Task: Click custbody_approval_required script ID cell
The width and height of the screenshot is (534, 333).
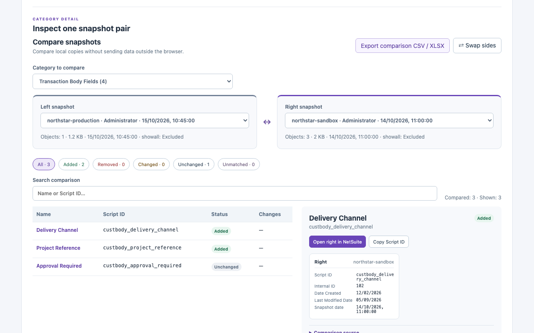Action: click(142, 266)
